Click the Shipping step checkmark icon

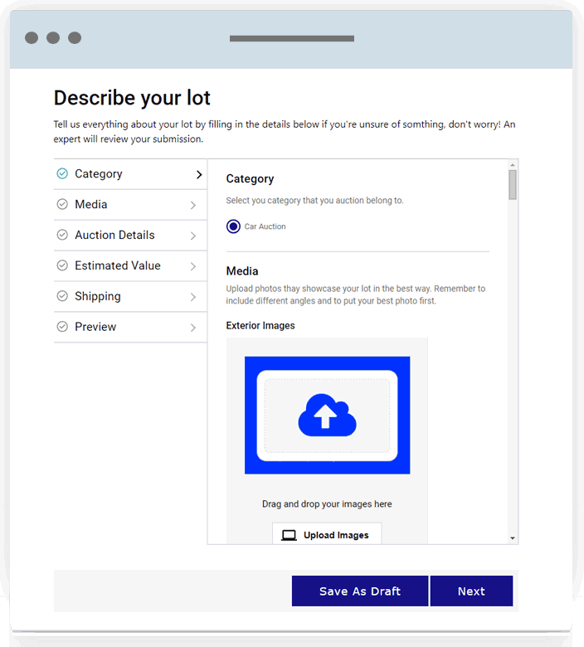(62, 296)
